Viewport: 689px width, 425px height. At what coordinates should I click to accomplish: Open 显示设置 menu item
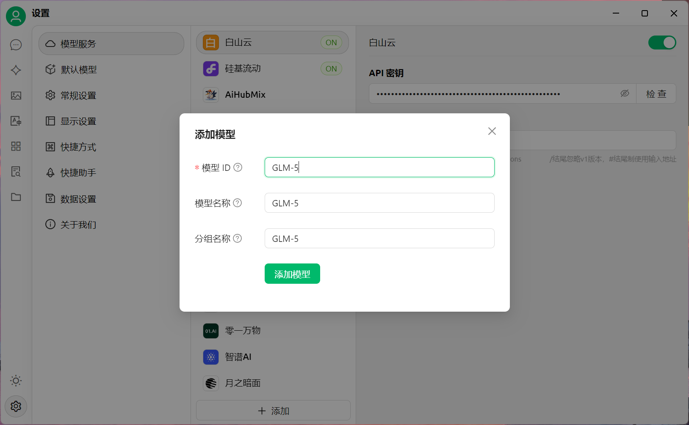111,121
